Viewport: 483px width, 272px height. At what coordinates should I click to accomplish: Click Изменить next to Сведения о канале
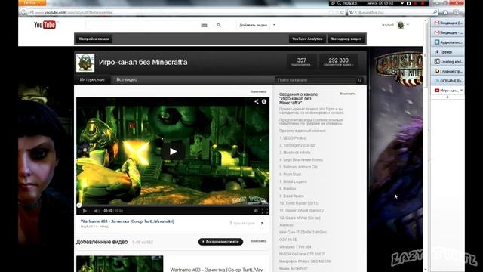pos(348,94)
